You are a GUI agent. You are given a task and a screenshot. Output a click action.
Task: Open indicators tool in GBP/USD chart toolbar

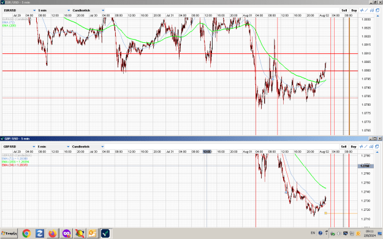coord(362,147)
